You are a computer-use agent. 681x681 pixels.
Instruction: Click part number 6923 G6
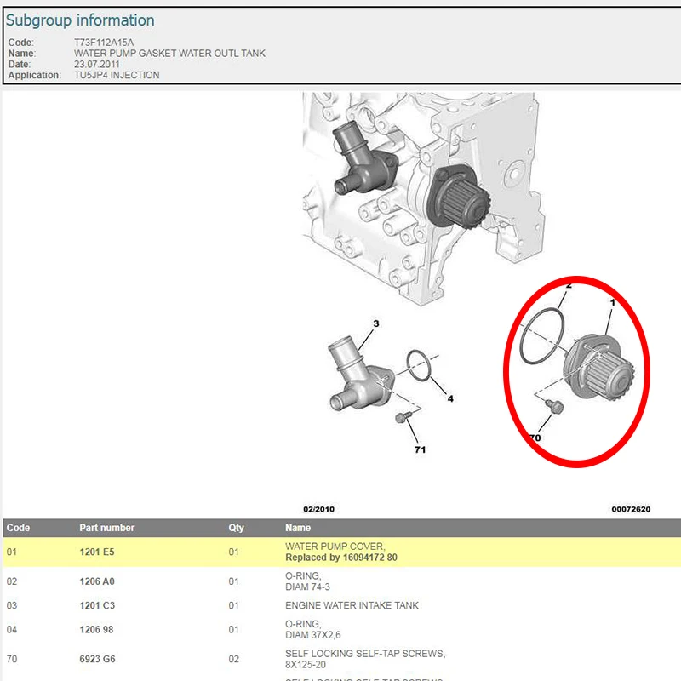[97, 659]
